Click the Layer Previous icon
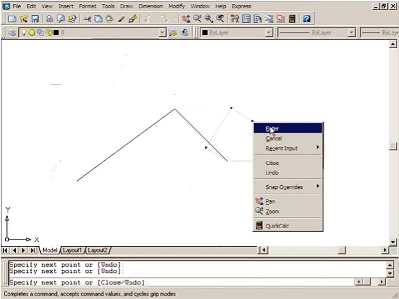The image size is (399, 299). click(x=185, y=32)
